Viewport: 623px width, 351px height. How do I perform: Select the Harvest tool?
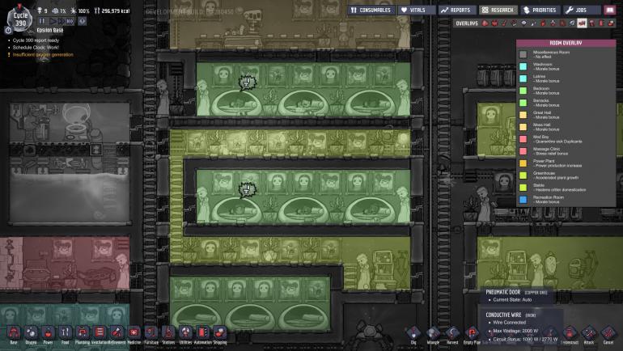click(452, 333)
